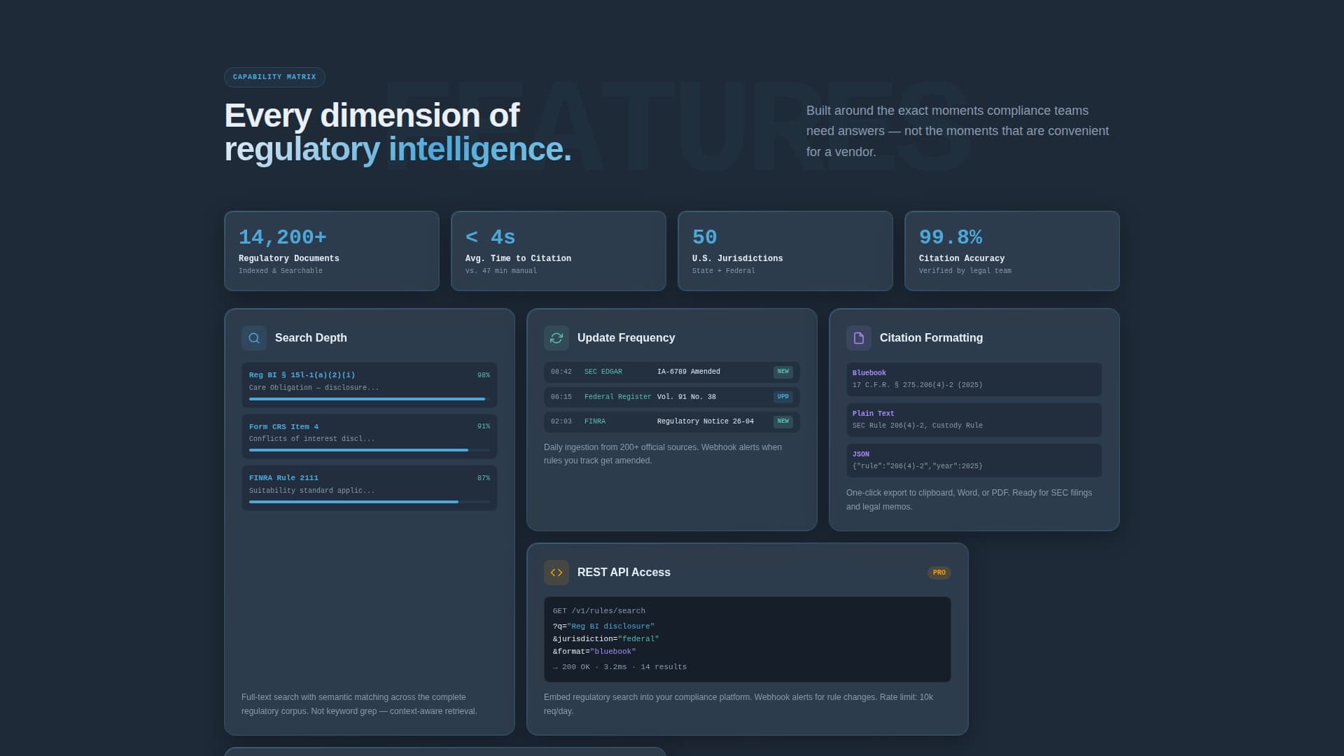Click the Reg BI 98% progress bar
The width and height of the screenshot is (1344, 756).
coord(370,399)
